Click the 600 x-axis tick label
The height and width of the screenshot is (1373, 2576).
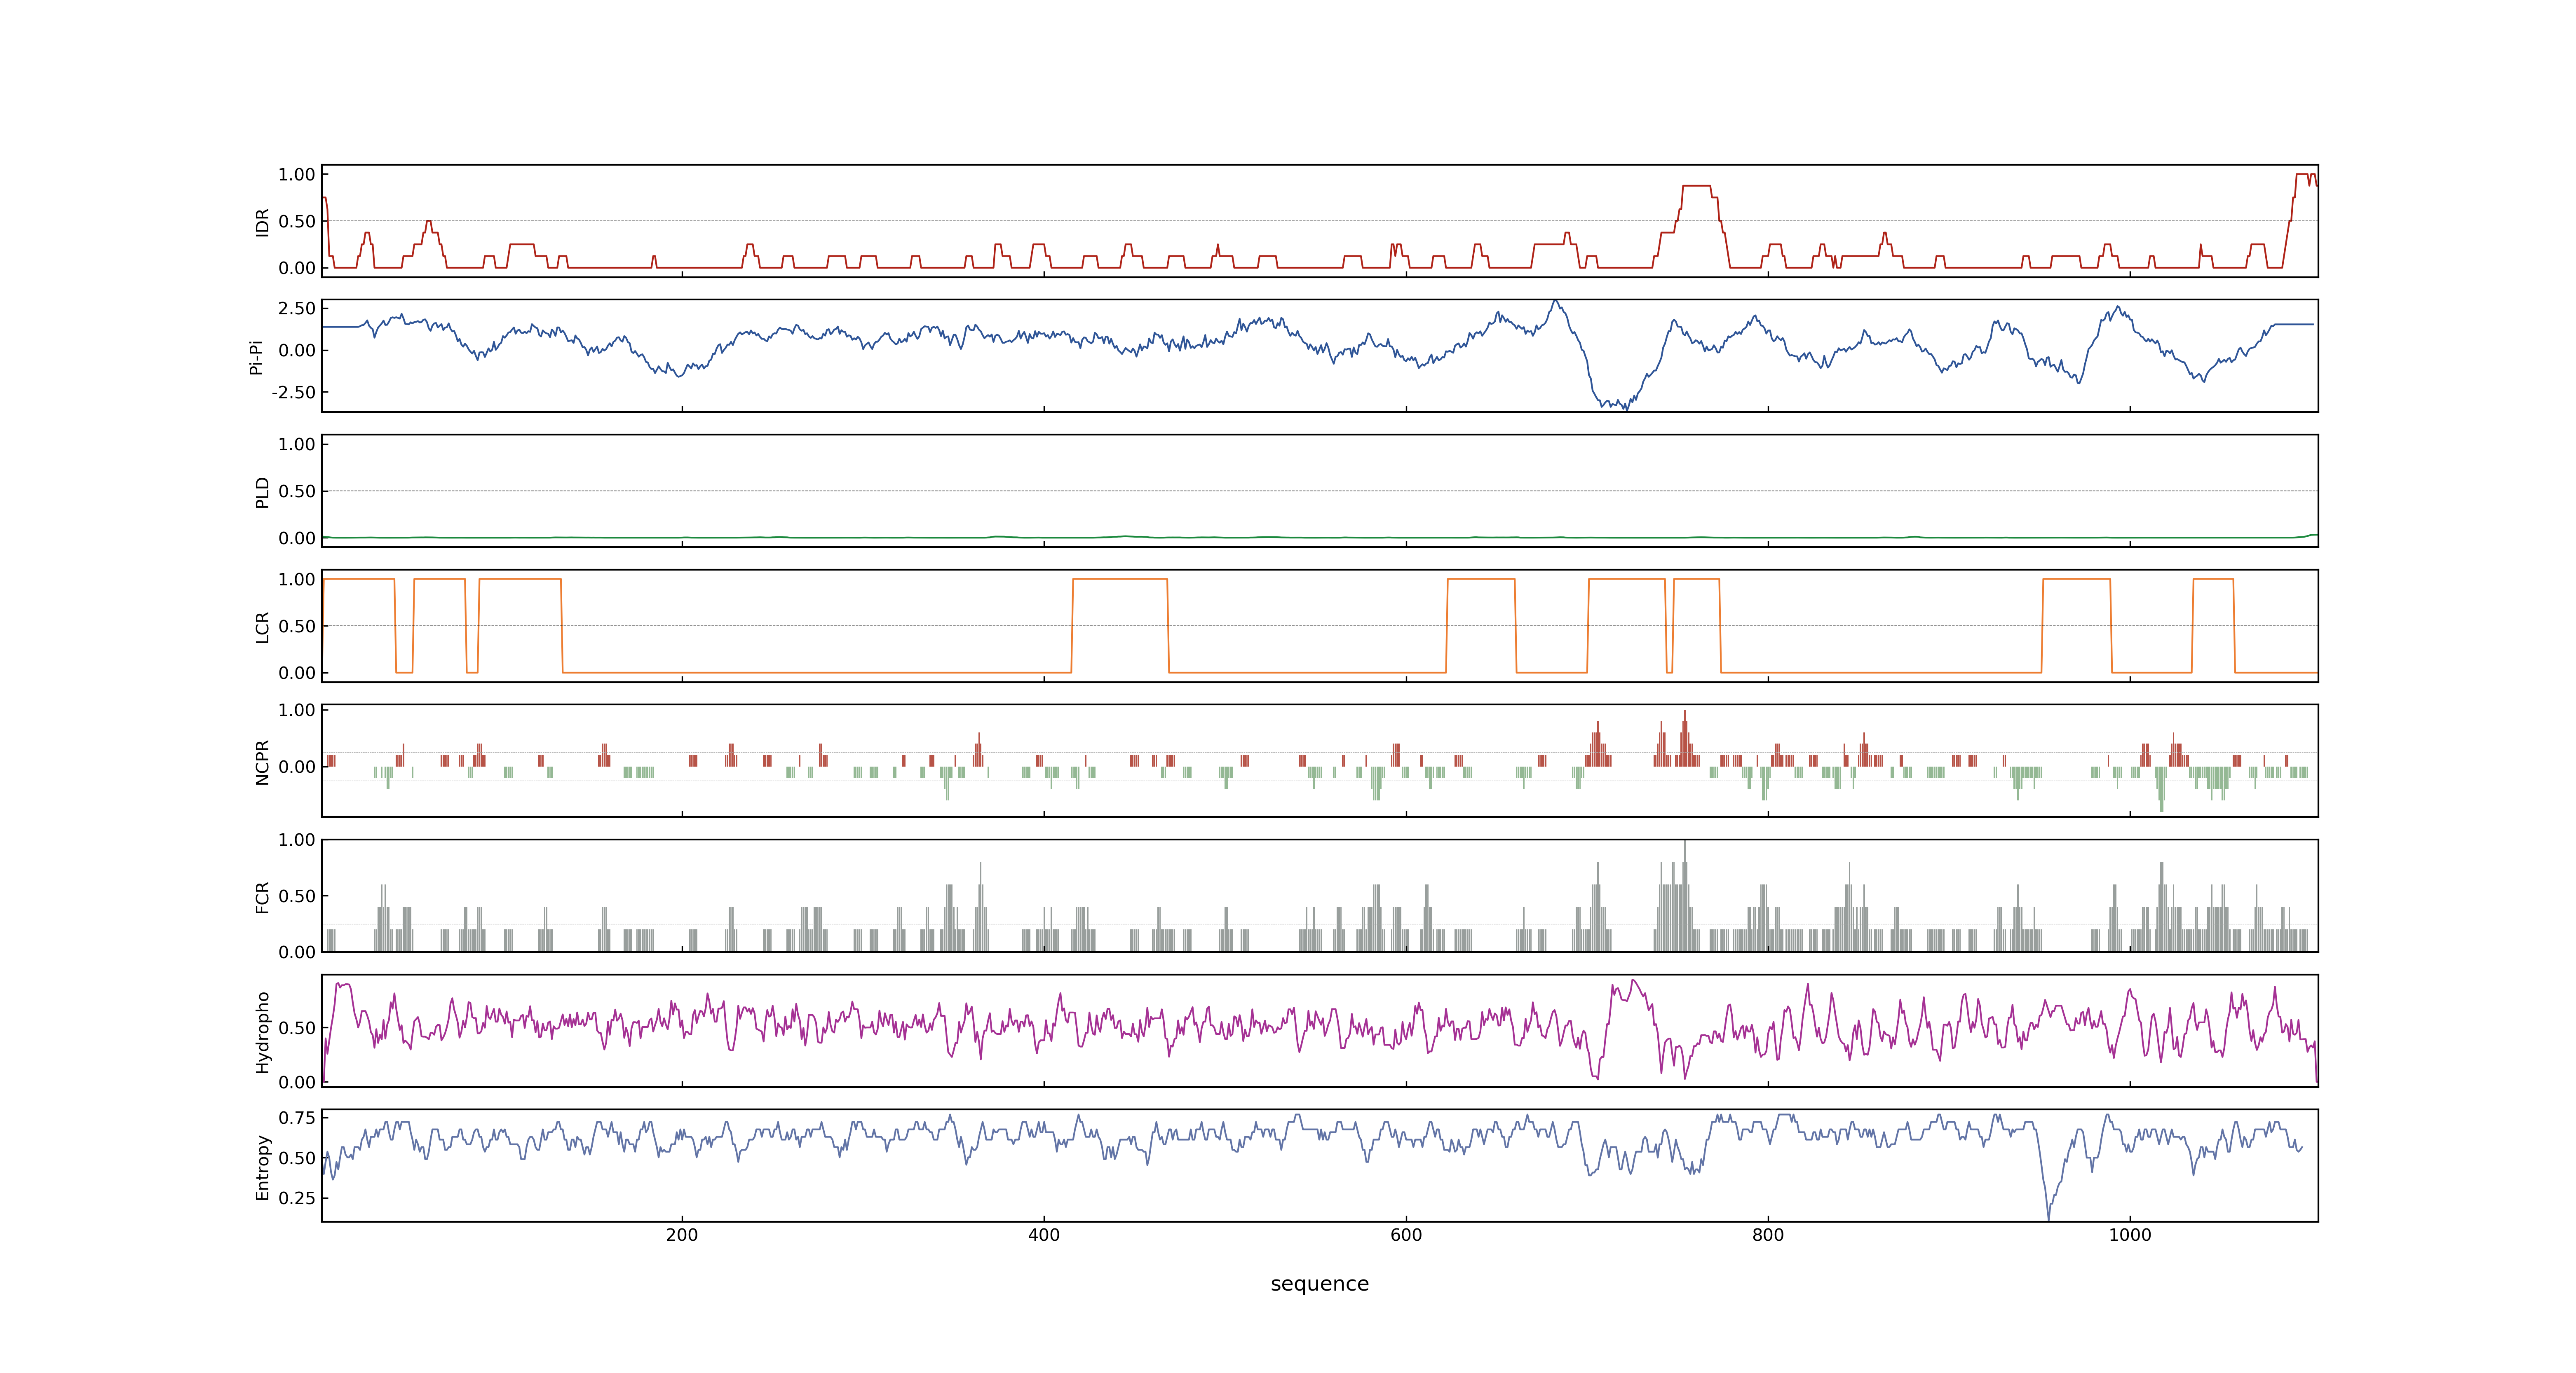[1406, 1235]
